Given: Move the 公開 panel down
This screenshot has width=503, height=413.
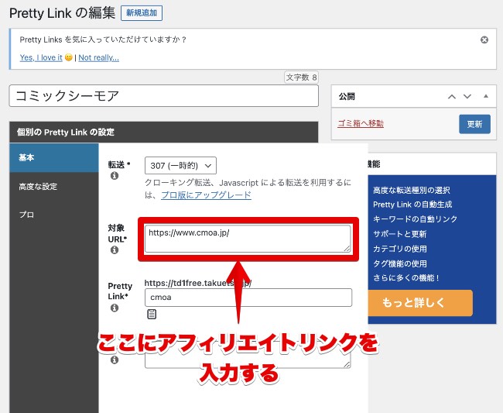Looking at the screenshot, I should [467, 97].
